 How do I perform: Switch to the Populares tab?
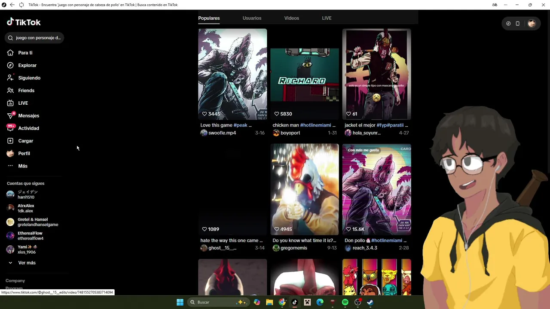point(209,18)
